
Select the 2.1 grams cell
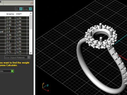tap(10, 42)
